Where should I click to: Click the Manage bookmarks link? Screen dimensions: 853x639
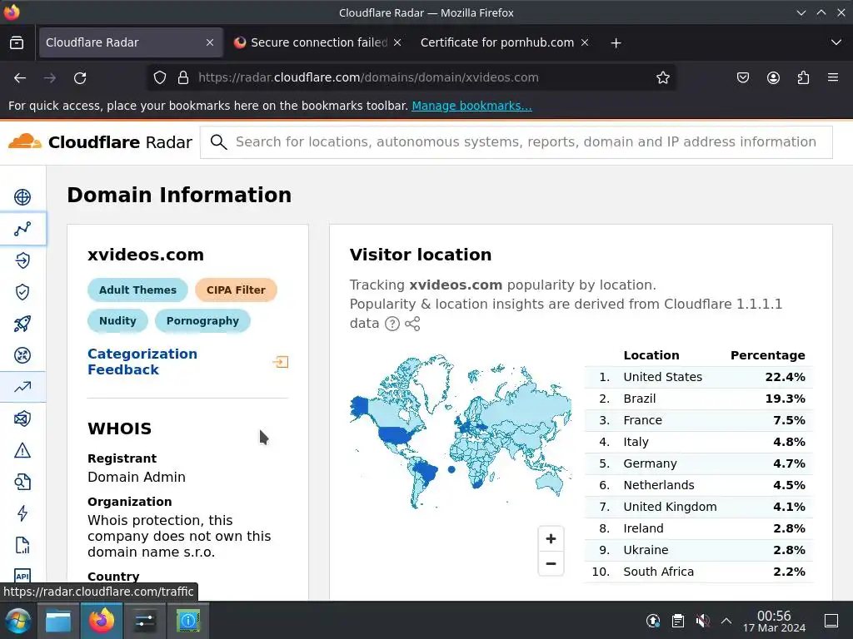[x=471, y=106]
